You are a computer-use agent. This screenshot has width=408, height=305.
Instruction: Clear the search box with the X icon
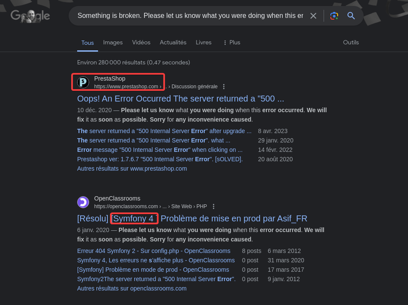[x=313, y=16]
